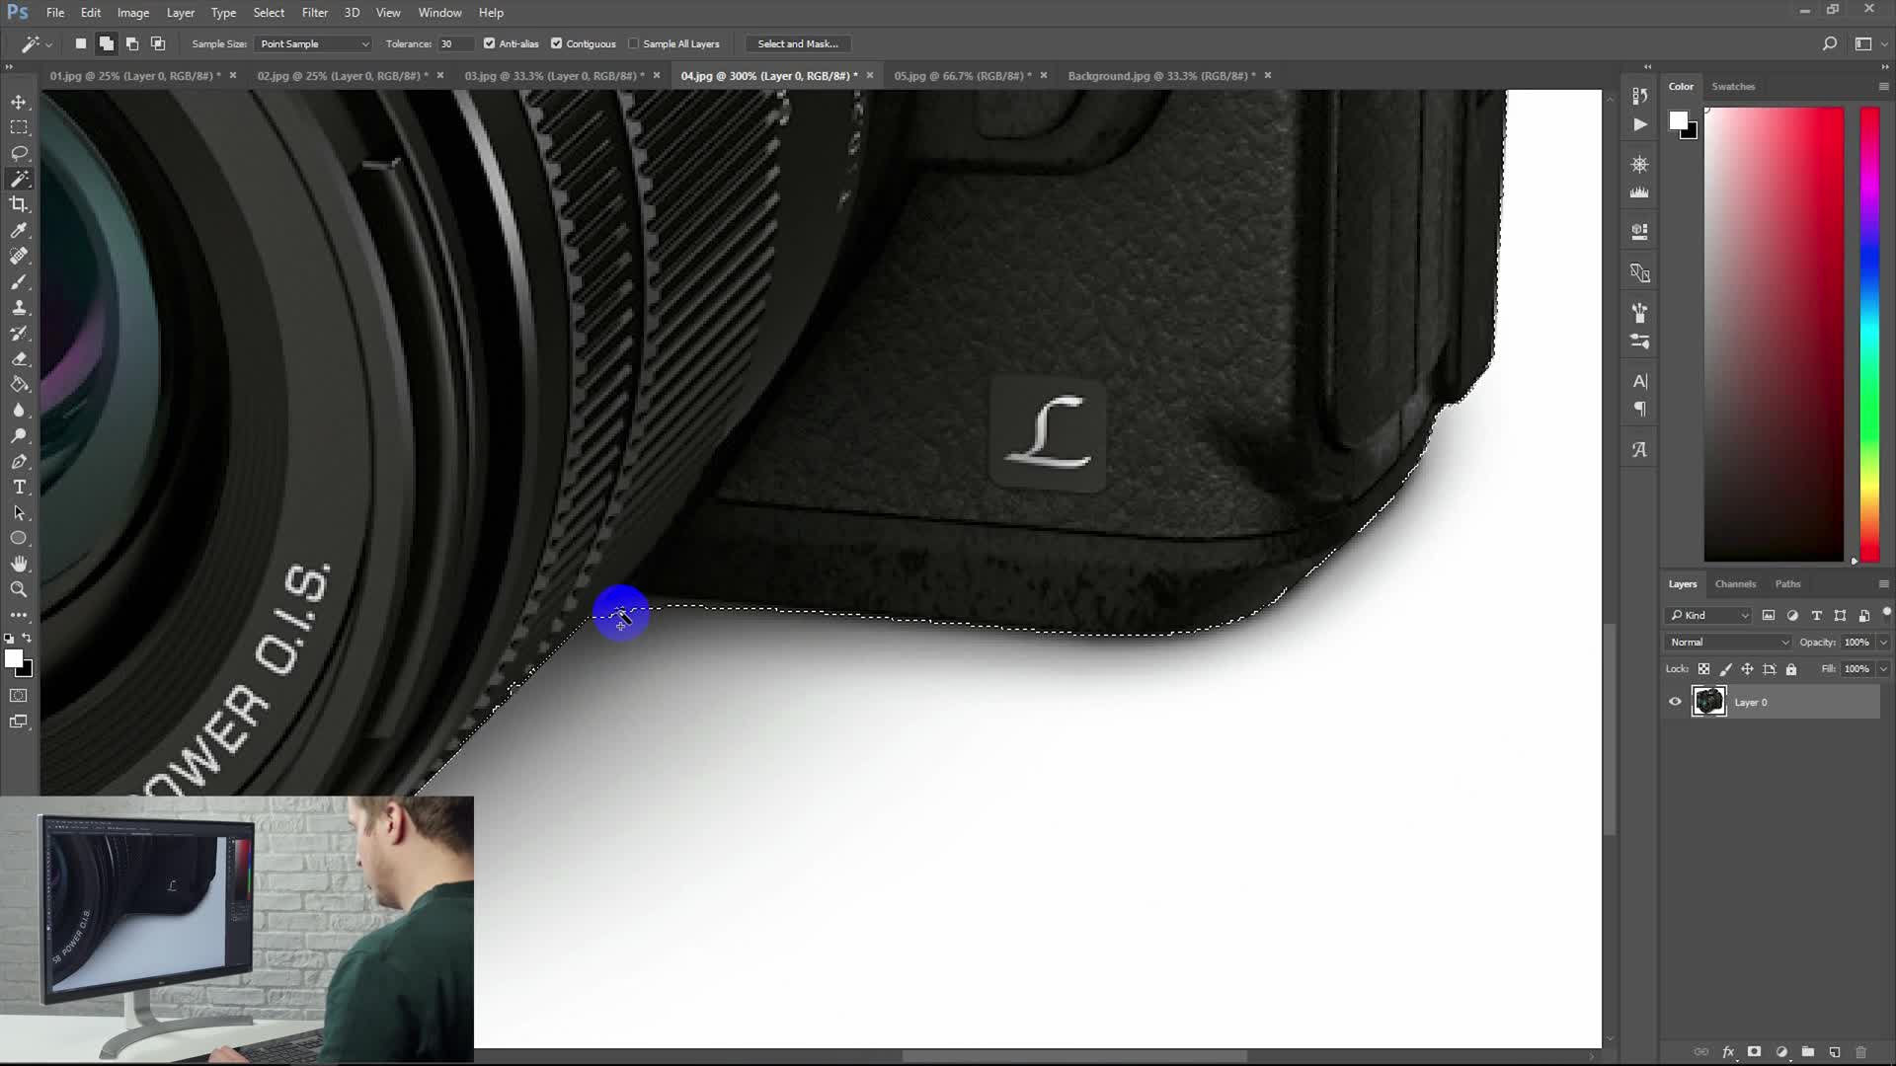Change screen mode icon at toolbar bottom
The height and width of the screenshot is (1066, 1896).
point(19,722)
